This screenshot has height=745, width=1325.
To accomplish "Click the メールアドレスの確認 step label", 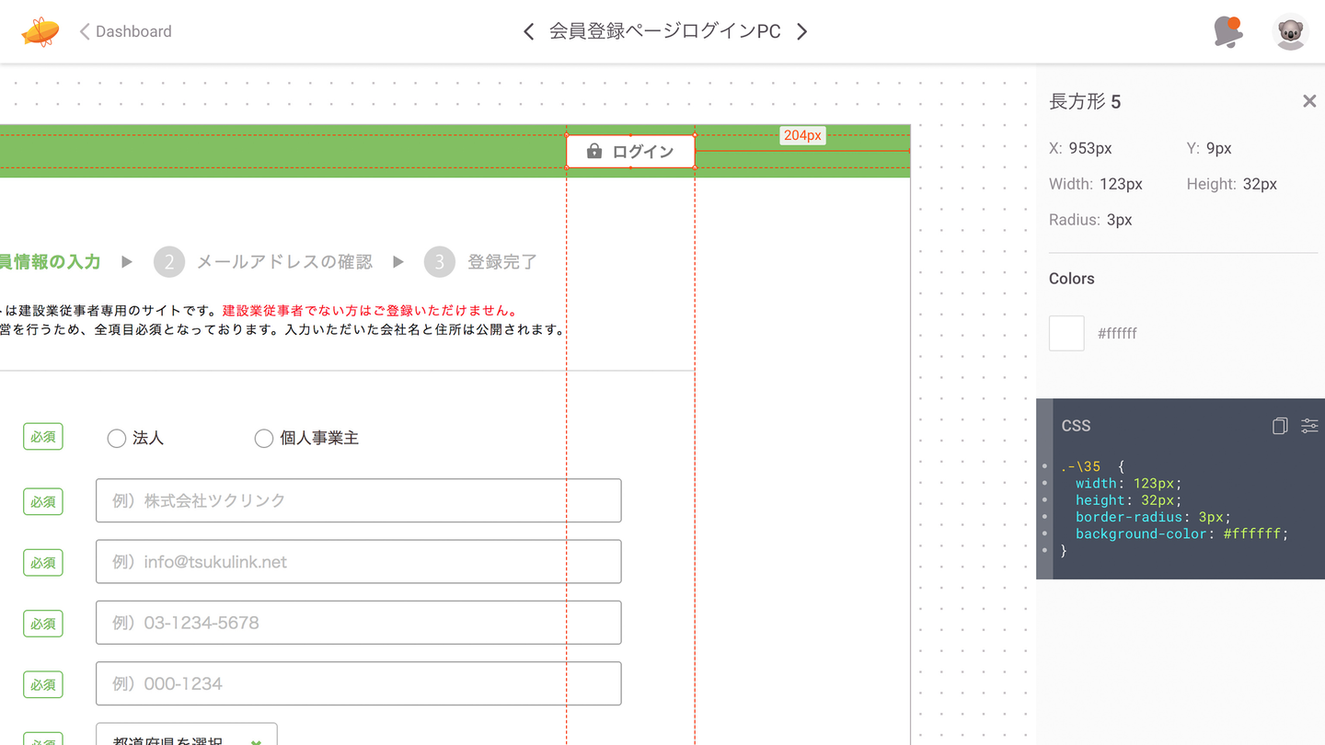I will coord(284,262).
